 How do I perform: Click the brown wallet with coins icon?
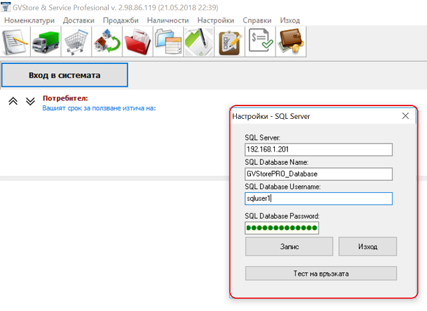pos(291,41)
